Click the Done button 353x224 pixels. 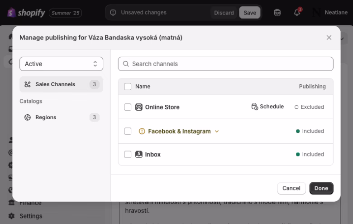tap(321, 188)
